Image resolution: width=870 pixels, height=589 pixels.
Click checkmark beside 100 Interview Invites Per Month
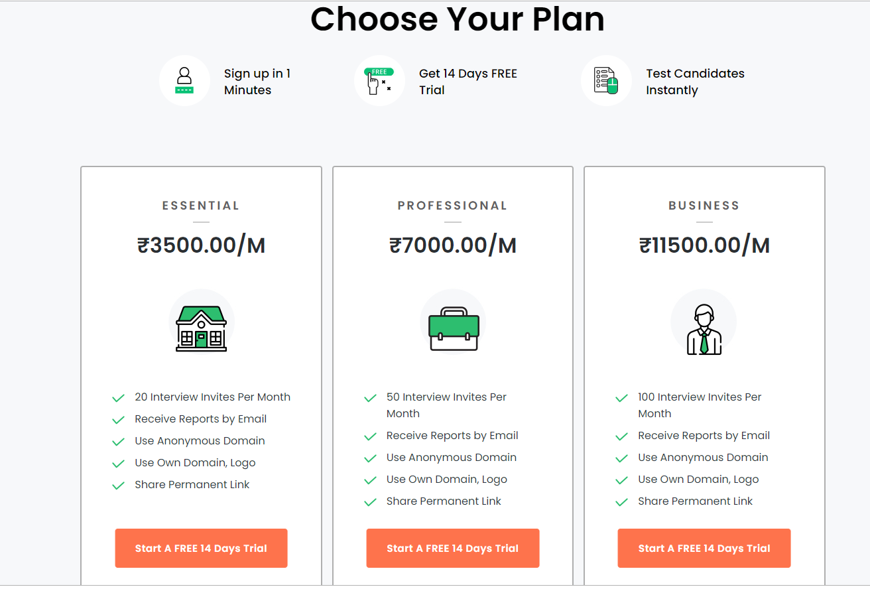point(622,398)
